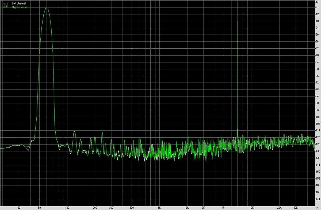Click the -138 dB axis value
Image resolution: width=321 pixels, height=210 pixels.
tap(318, 158)
